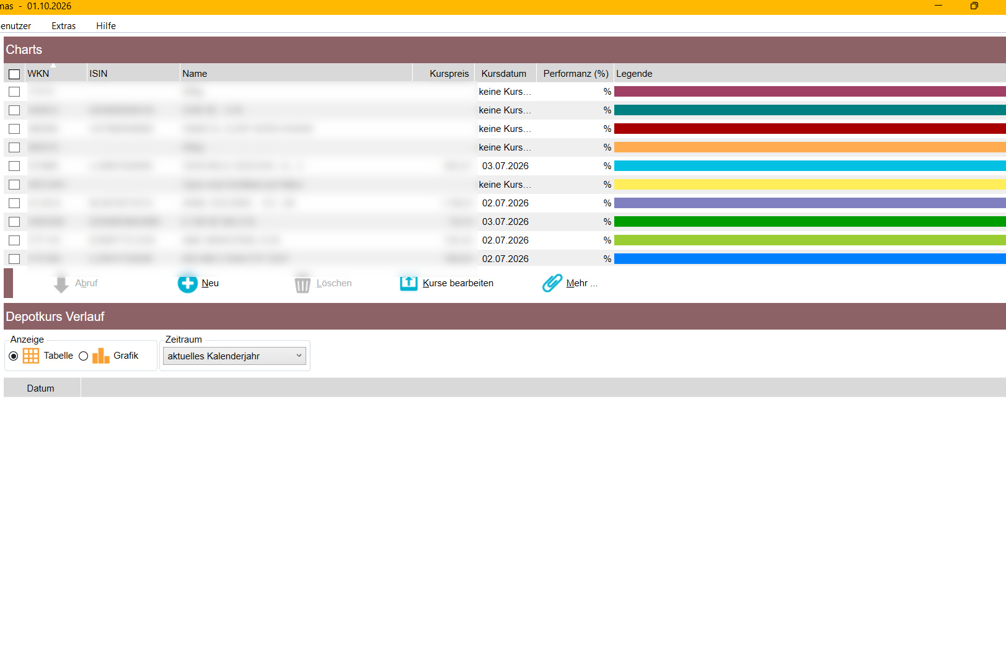The width and height of the screenshot is (1006, 653).
Task: Check the row with dark green legend bar
Action: click(x=14, y=222)
